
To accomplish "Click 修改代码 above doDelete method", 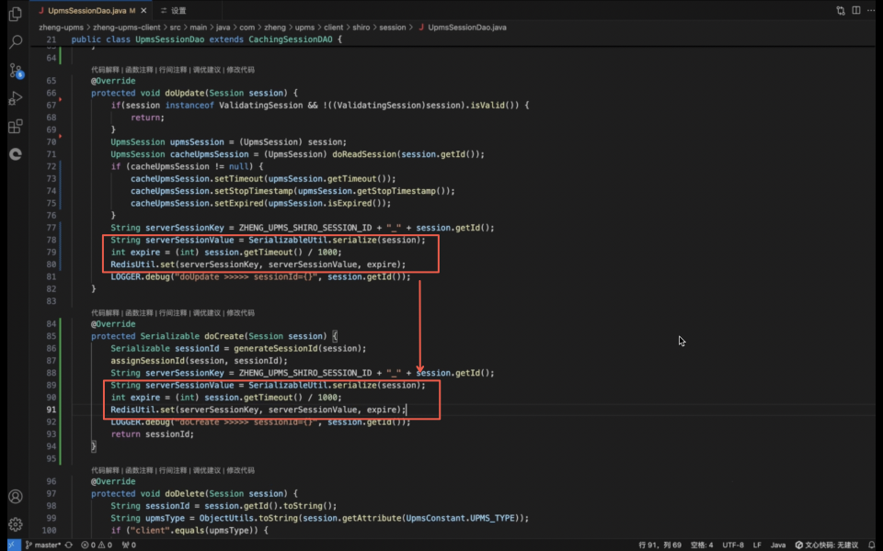I will [x=240, y=470].
